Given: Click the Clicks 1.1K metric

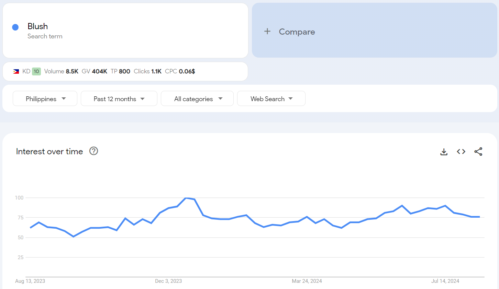Looking at the screenshot, I should 147,71.
